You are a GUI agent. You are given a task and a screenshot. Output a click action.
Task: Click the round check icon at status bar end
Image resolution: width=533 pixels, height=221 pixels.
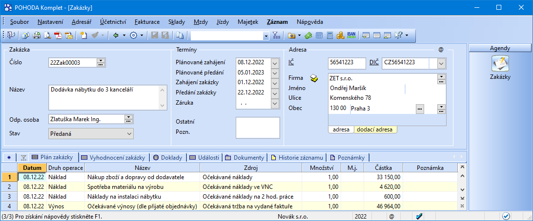pos(507,216)
